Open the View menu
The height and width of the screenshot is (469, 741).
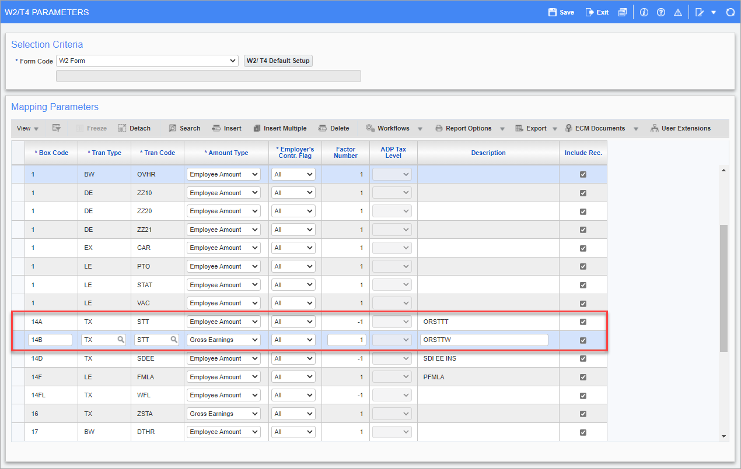click(27, 128)
